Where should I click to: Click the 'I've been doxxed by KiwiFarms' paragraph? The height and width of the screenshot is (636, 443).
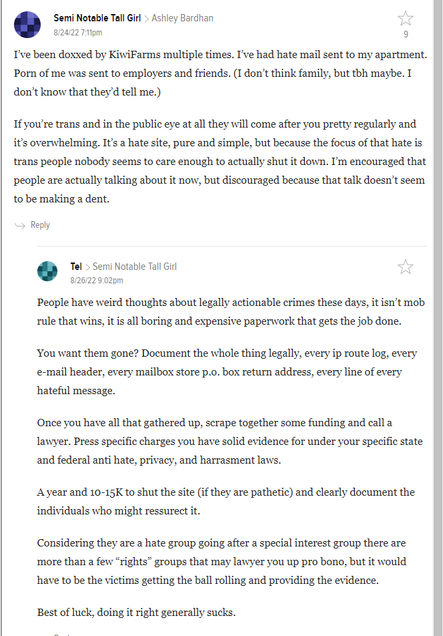coord(220,73)
